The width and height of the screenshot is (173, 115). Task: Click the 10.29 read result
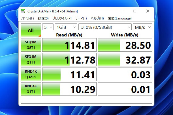[x=69, y=89]
